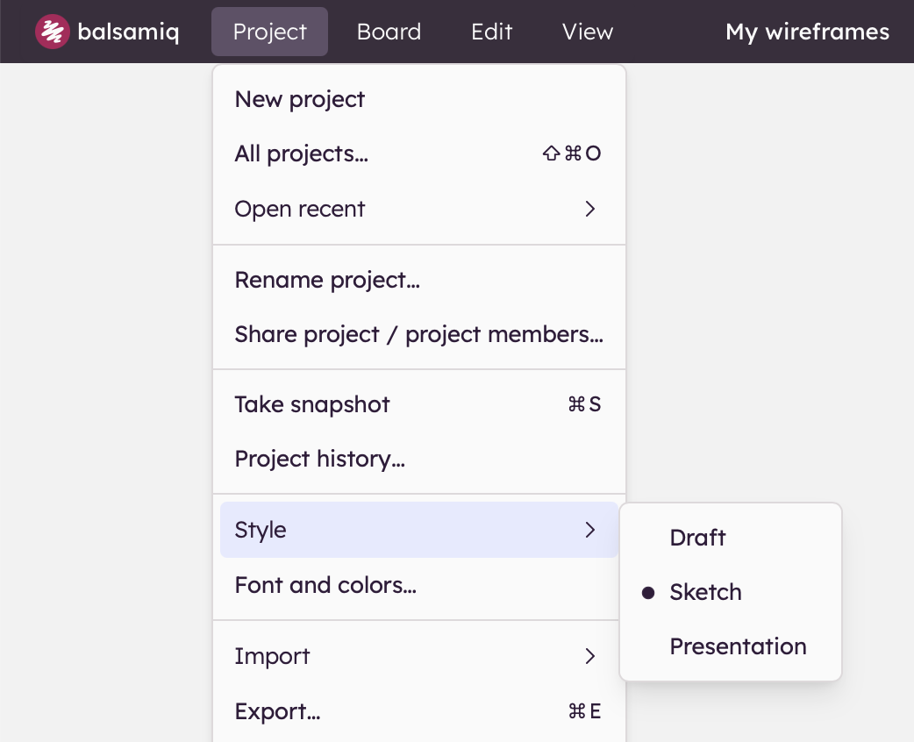This screenshot has height=742, width=914.
Task: Choose New project
Action: (x=419, y=100)
